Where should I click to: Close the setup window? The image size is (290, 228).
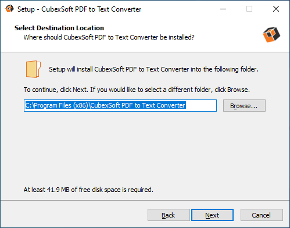(x=276, y=9)
